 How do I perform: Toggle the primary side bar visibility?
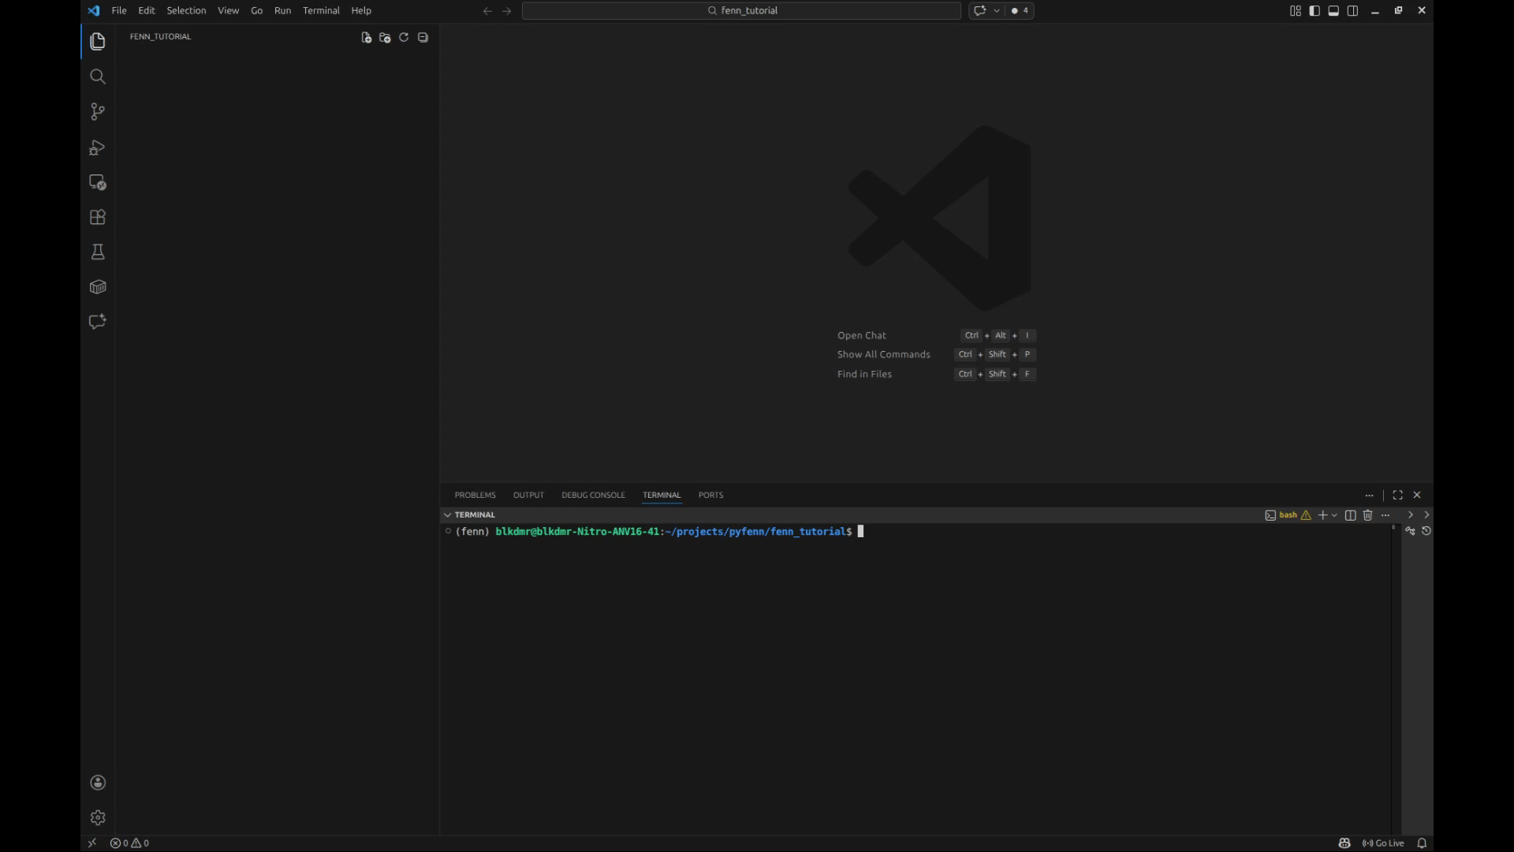point(1314,10)
